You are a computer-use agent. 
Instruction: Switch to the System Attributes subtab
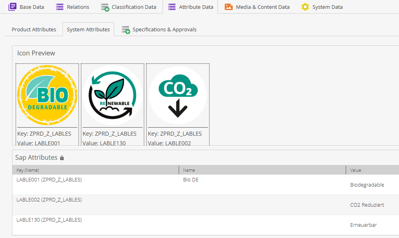(x=88, y=29)
